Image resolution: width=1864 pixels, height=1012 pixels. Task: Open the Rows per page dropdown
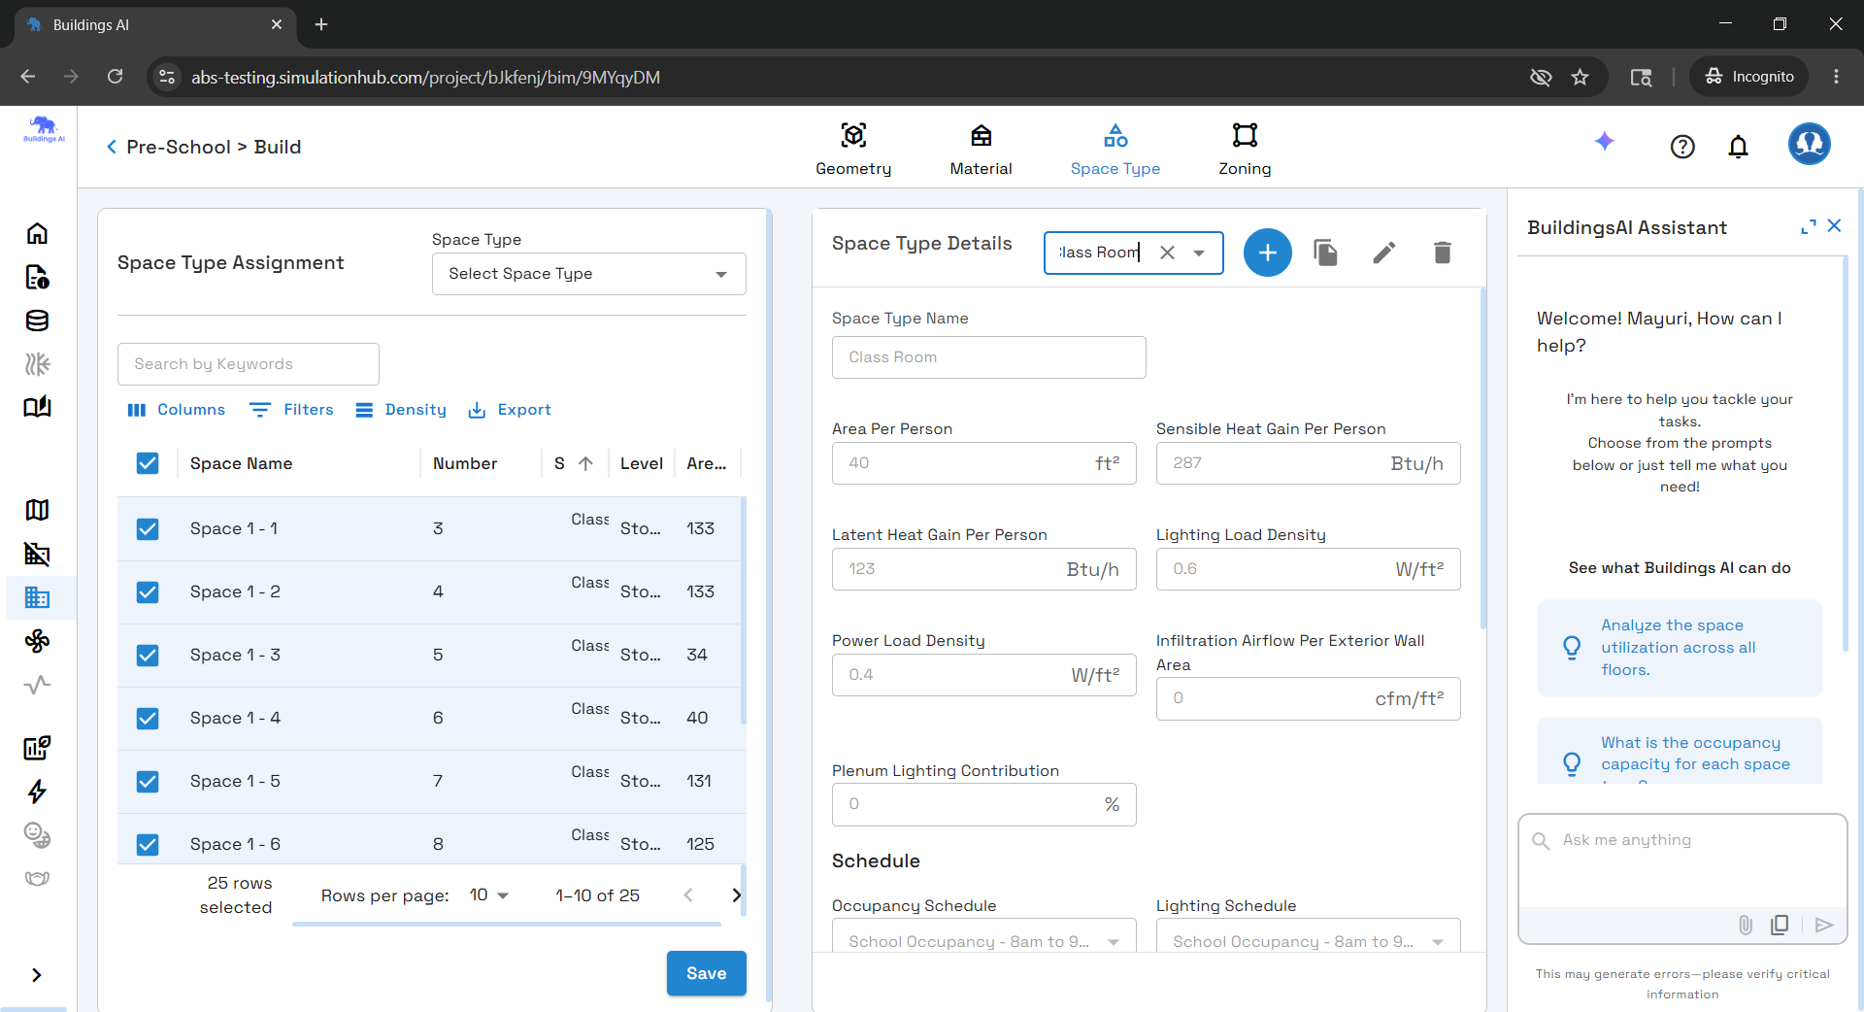[x=489, y=895]
